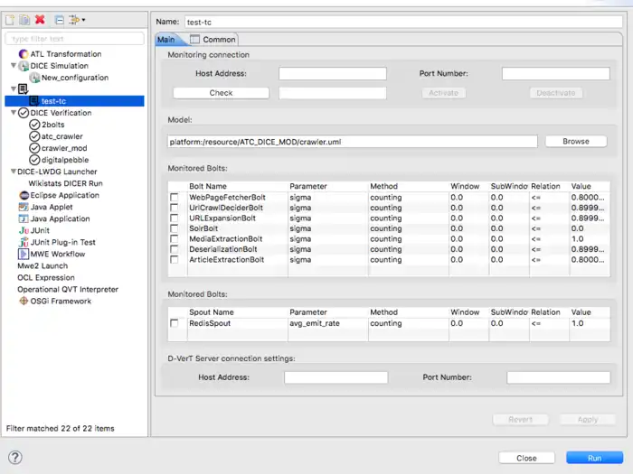633x474 pixels.
Task: Select the Eclipse Application launch type
Action: pyautogui.click(x=64, y=195)
